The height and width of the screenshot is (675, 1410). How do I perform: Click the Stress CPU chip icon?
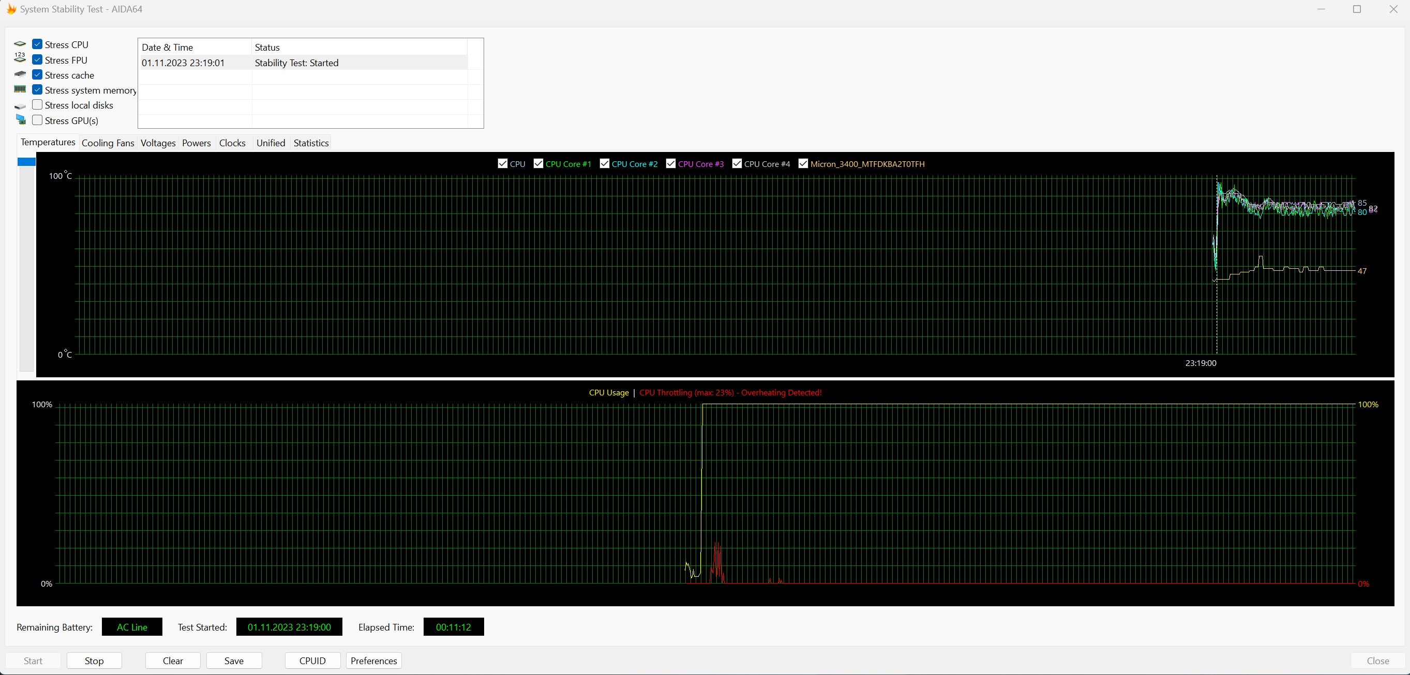(20, 44)
